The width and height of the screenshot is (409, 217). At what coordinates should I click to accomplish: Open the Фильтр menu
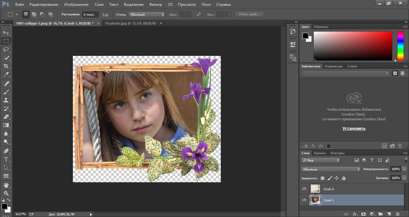point(156,4)
